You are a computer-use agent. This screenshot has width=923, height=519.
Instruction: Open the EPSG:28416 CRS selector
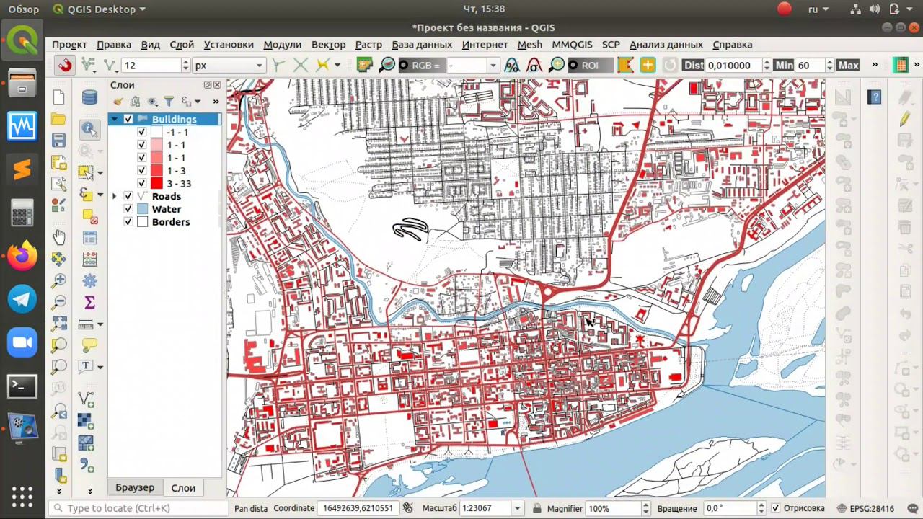point(866,508)
